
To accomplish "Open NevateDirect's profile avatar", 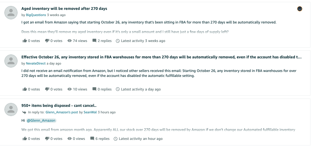I will (x=11, y=61).
